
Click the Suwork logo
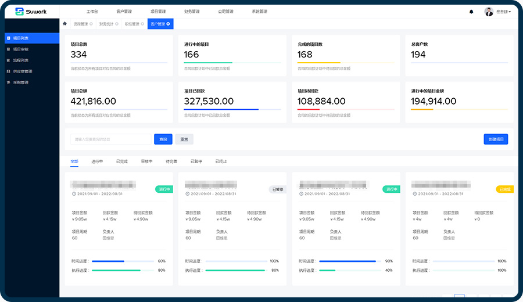pyautogui.click(x=31, y=11)
